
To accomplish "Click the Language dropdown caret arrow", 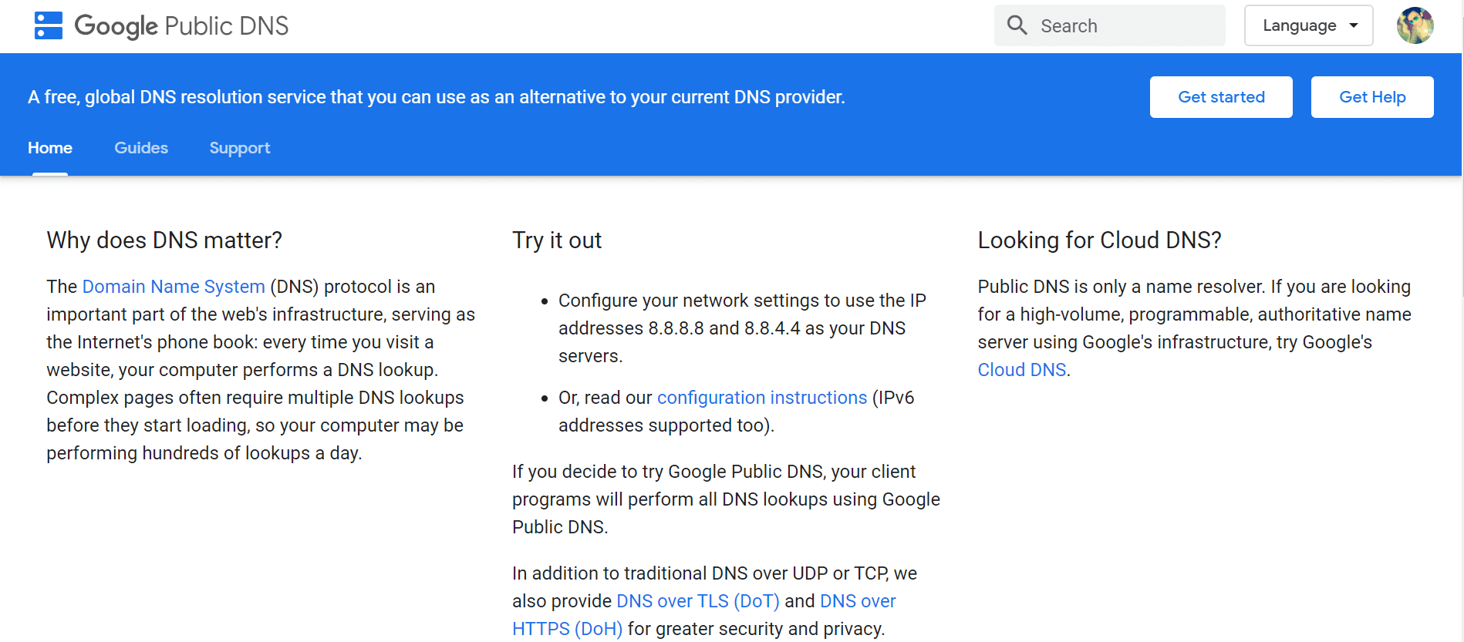I will (x=1354, y=25).
